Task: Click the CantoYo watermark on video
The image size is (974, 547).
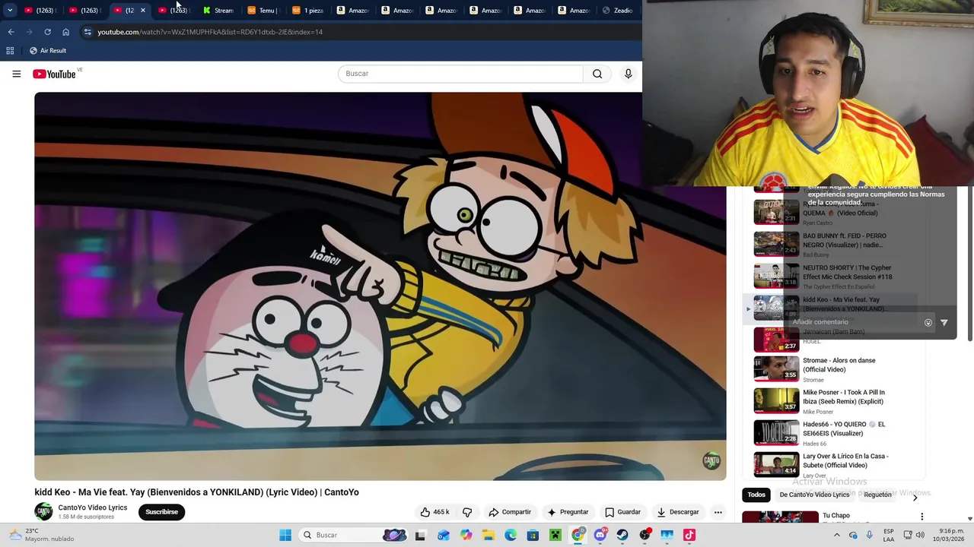Action: (711, 460)
